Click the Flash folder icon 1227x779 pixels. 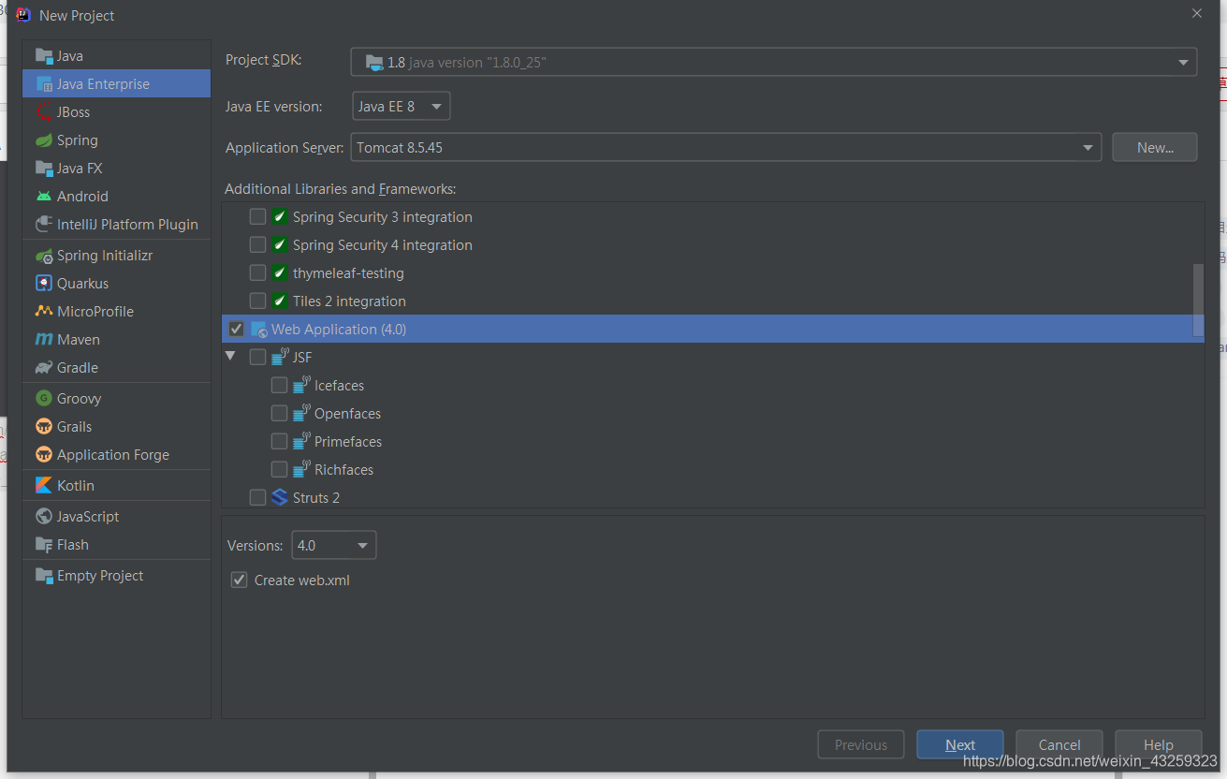[44, 545]
